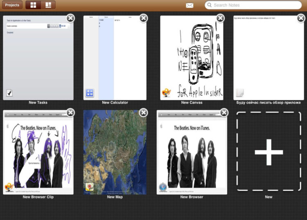Delete the New Calculator note

click(x=144, y=18)
